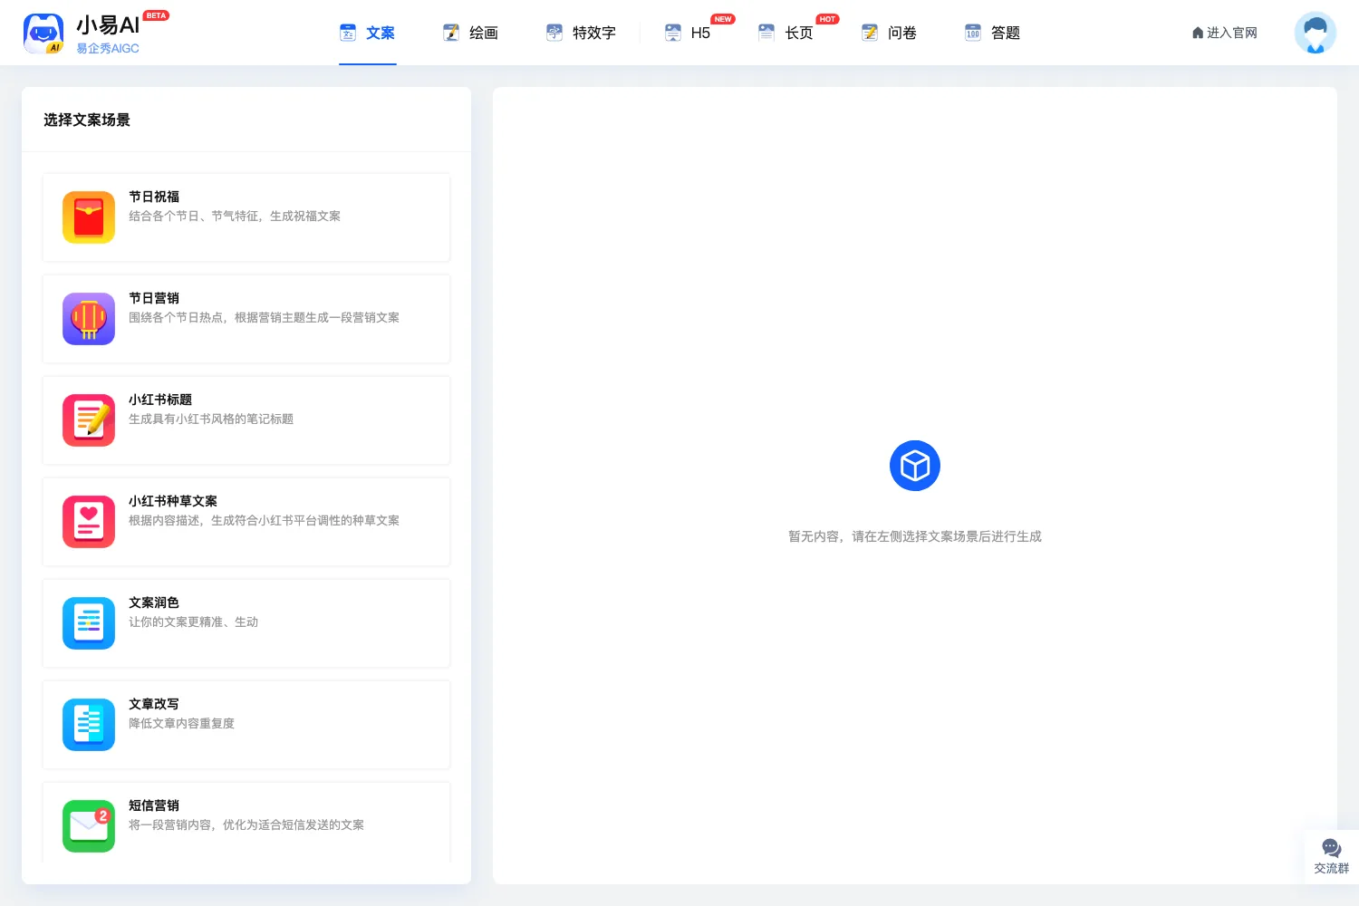Switch to the H5 tab
1359x906 pixels.
[x=688, y=33]
